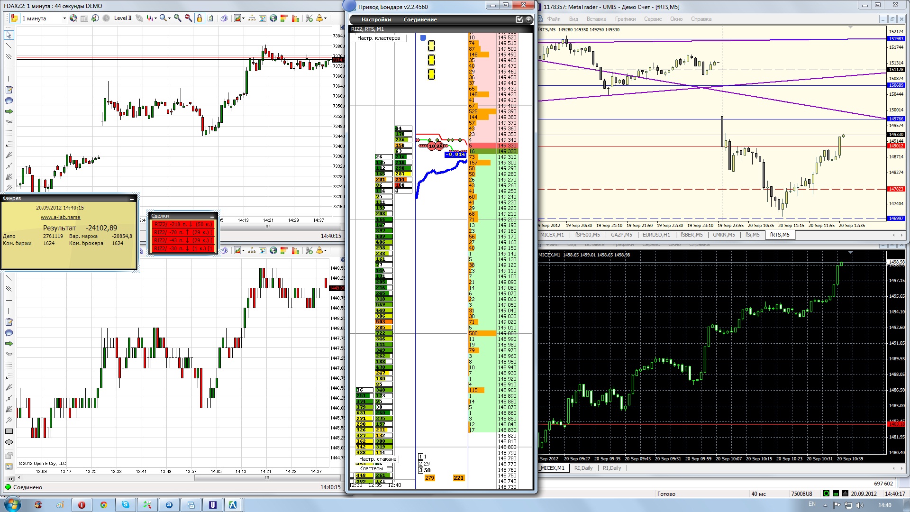Click the alert bell icon in toolbar
Image resolution: width=910 pixels, height=512 pixels.
(x=319, y=18)
